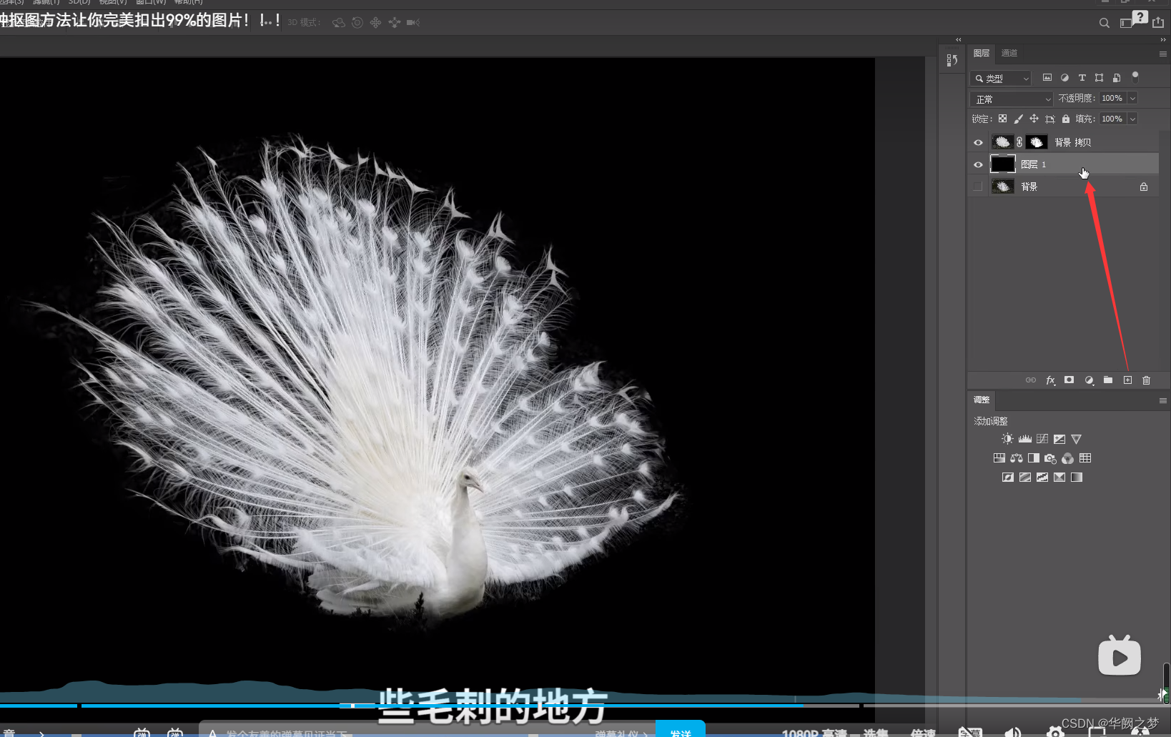The width and height of the screenshot is (1171, 737).
Task: Filter layers by smart objects icon
Action: click(x=1116, y=77)
